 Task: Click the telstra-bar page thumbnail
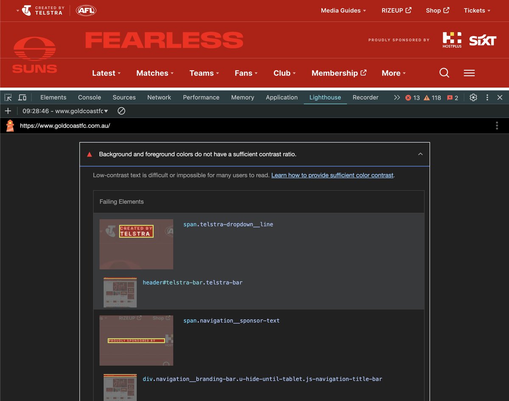(x=120, y=292)
